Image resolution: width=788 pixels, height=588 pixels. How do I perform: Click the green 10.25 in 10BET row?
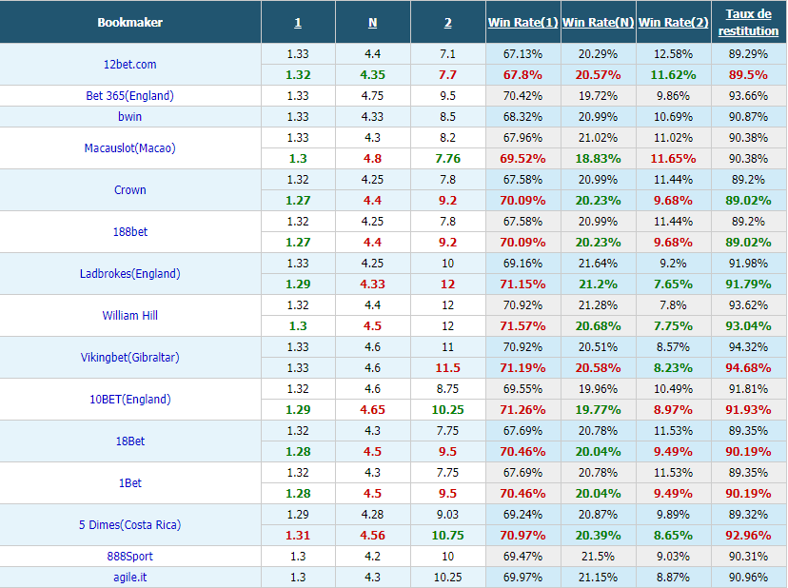(x=448, y=409)
